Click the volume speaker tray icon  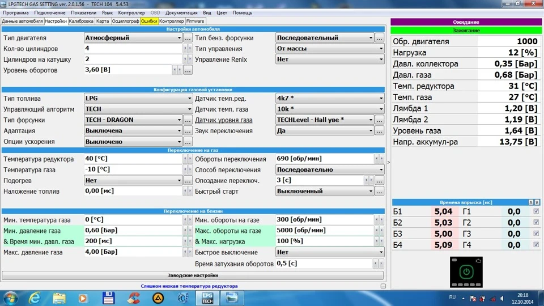pyautogui.click(x=502, y=299)
